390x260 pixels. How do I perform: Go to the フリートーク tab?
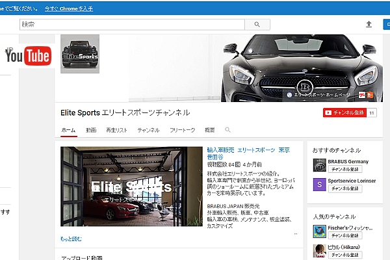(182, 130)
